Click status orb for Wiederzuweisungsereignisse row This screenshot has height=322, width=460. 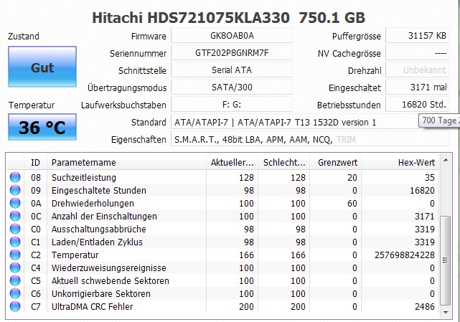15,267
